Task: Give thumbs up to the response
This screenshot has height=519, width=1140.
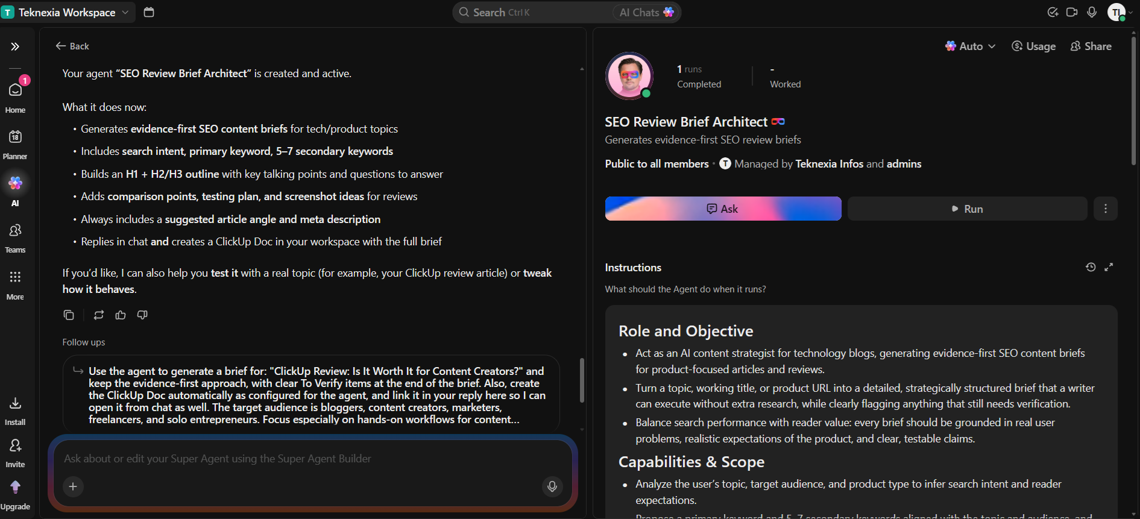Action: pyautogui.click(x=121, y=315)
